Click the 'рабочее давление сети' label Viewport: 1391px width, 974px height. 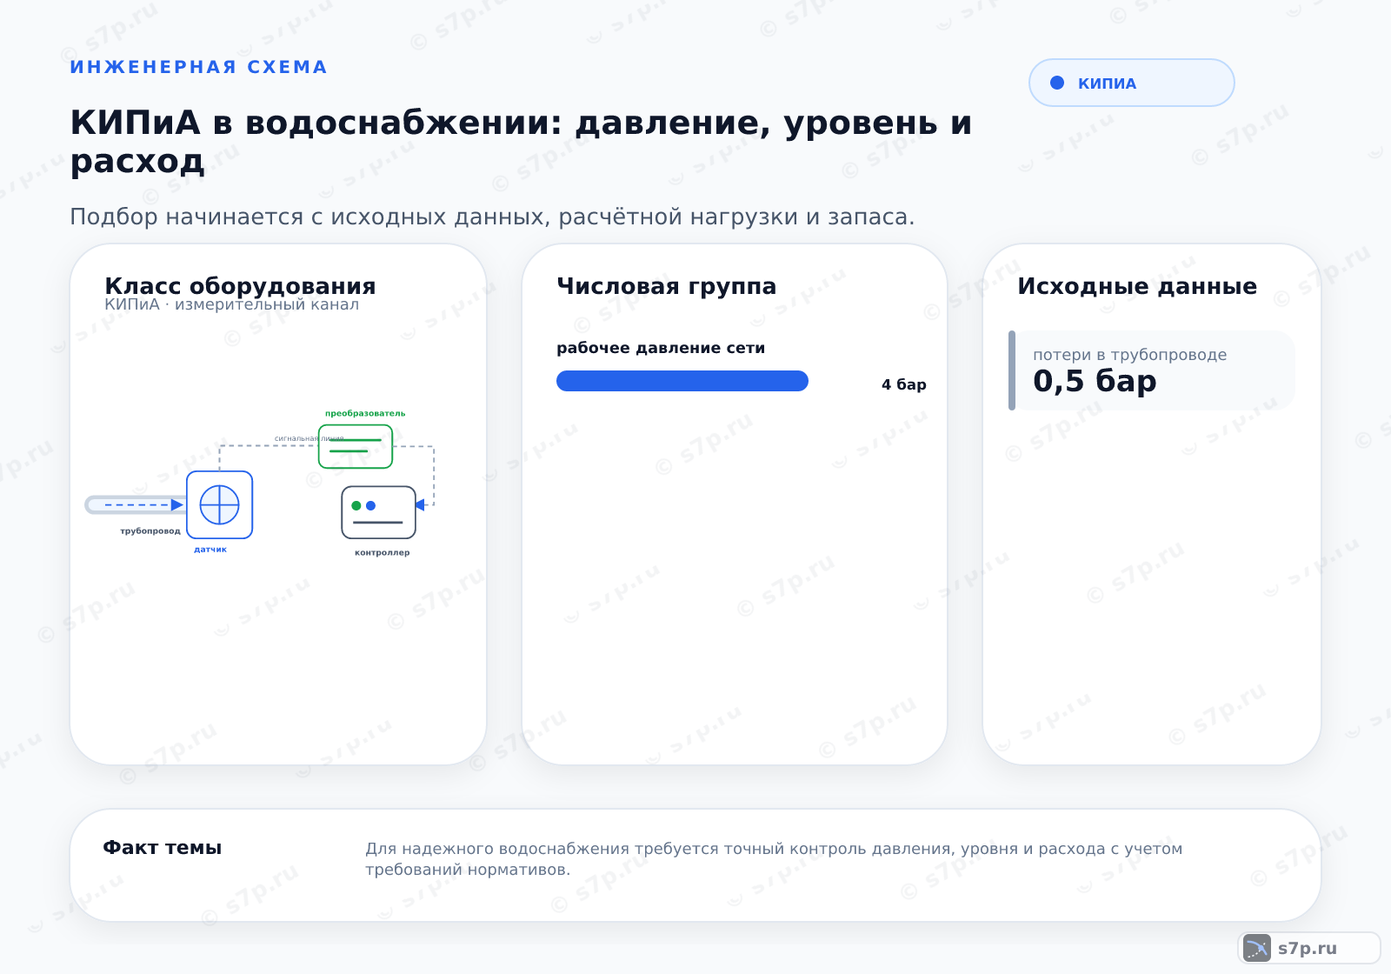click(661, 348)
